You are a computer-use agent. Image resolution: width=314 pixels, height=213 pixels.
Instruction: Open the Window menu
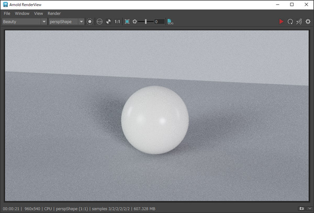point(22,13)
